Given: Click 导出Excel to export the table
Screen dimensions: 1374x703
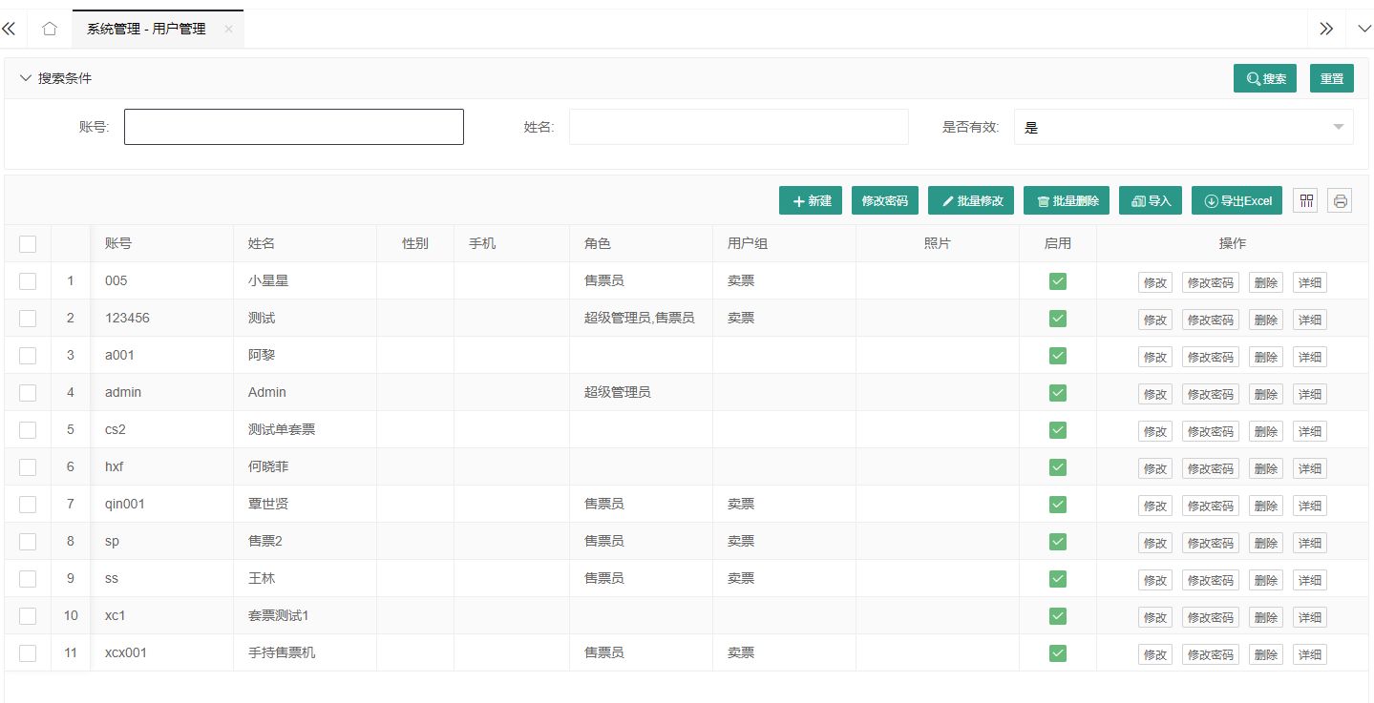Looking at the screenshot, I should (1236, 200).
